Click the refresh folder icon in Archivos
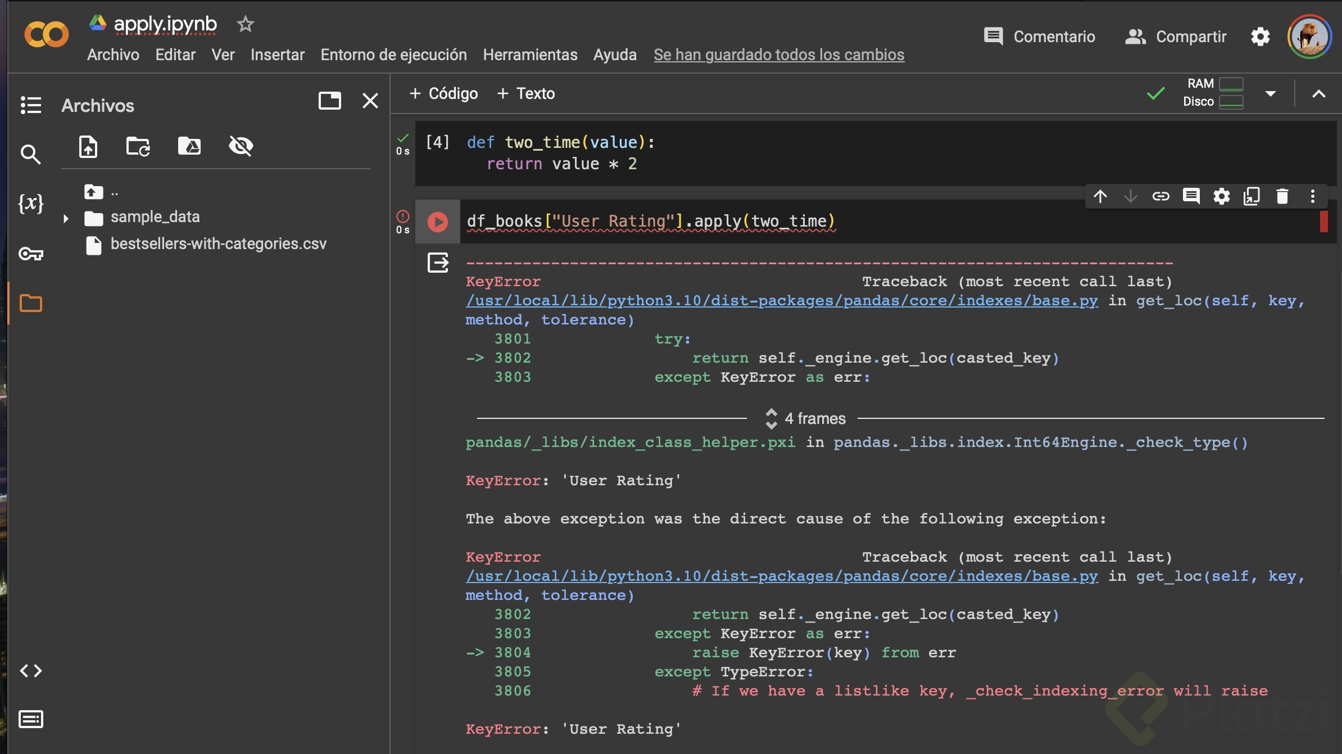The height and width of the screenshot is (754, 1342). 138,147
